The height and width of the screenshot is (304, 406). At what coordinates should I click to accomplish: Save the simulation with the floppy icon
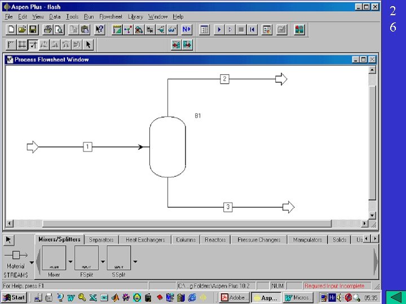[33, 29]
